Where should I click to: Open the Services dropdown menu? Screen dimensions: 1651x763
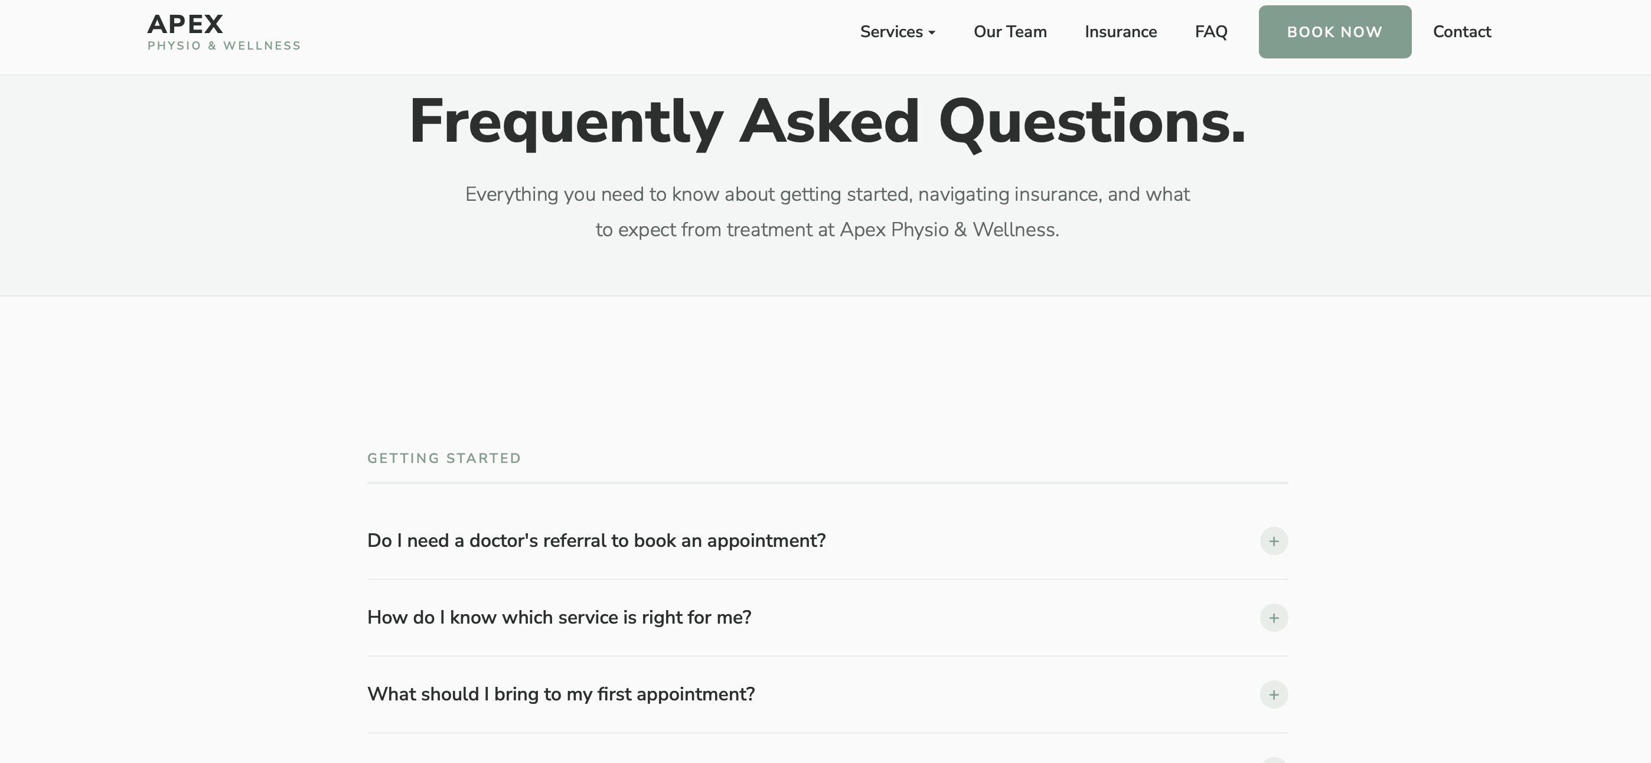(x=898, y=31)
